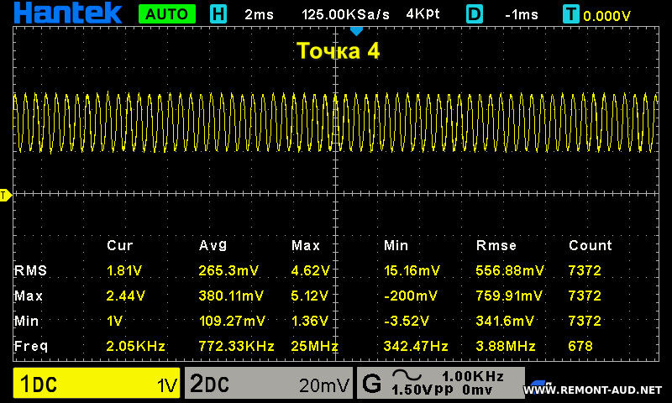Click the Max row label

coord(29,296)
